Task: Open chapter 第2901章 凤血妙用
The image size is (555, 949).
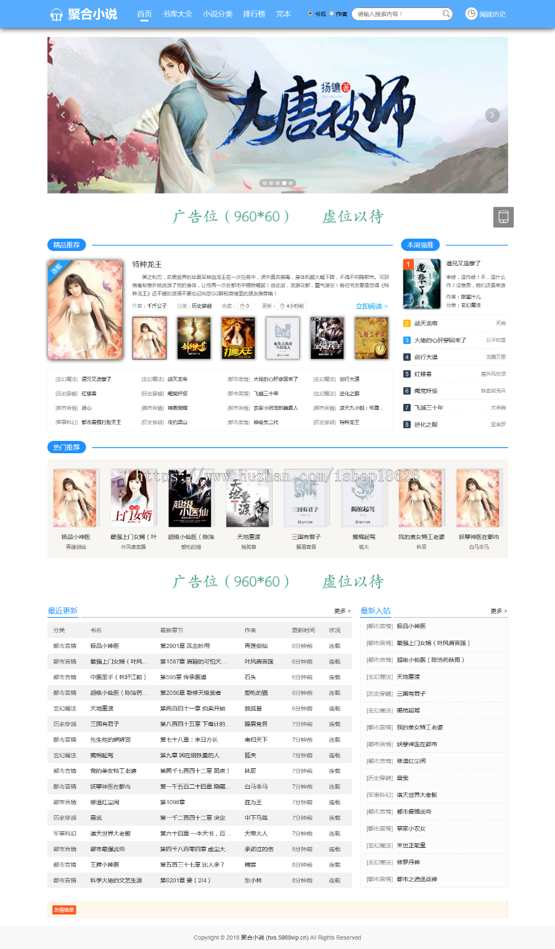Action: click(185, 646)
